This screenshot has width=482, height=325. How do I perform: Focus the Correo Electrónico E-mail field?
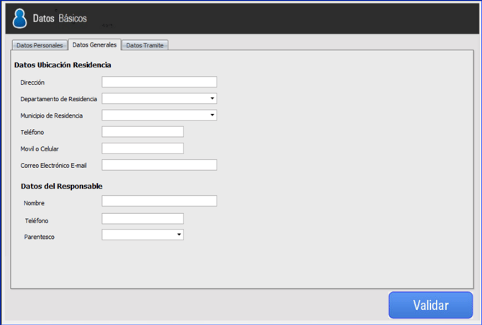coord(159,165)
